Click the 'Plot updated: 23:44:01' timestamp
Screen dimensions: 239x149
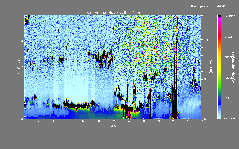pyautogui.click(x=208, y=6)
